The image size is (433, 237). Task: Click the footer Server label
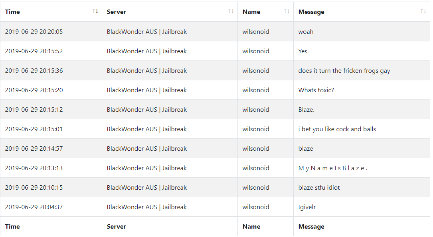pos(116,227)
